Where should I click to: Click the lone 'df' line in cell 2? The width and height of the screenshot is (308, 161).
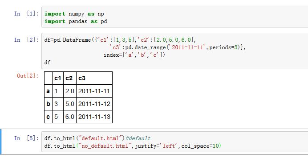(47, 63)
